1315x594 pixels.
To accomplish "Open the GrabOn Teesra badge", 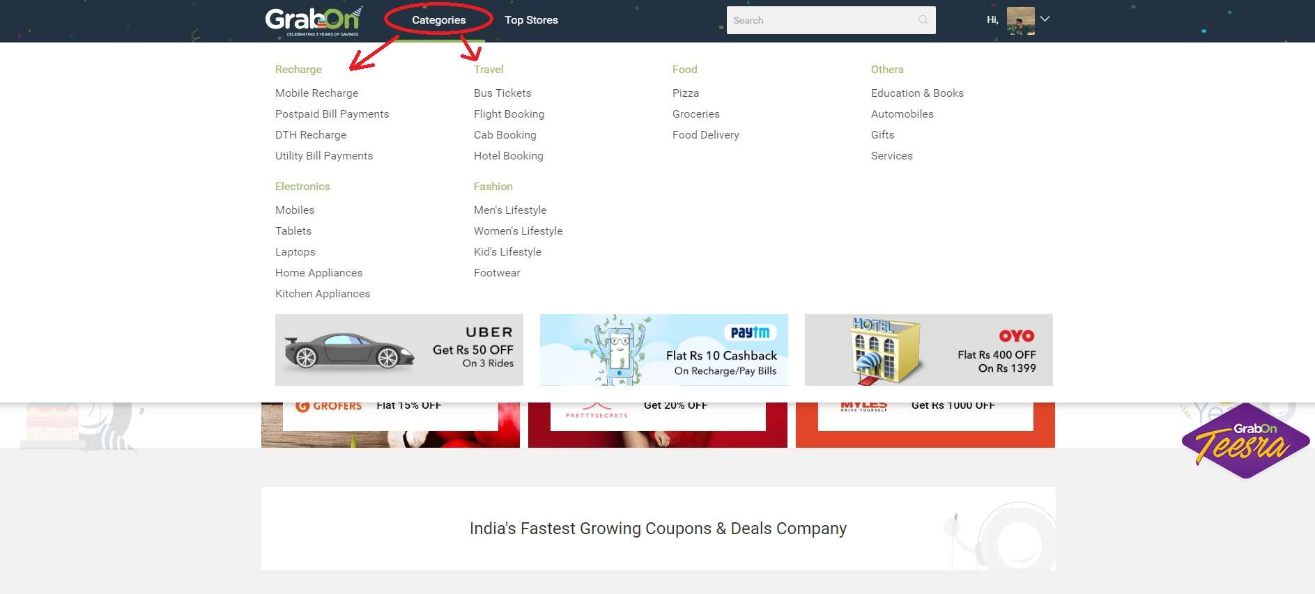I will coord(1245,441).
